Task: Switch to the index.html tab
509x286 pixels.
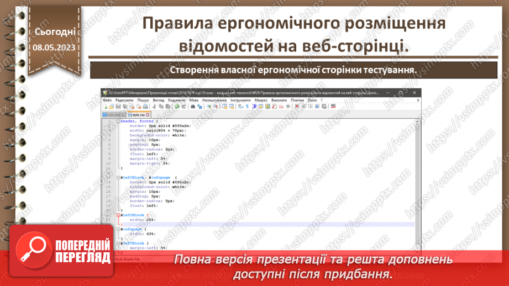Action: click(x=113, y=114)
